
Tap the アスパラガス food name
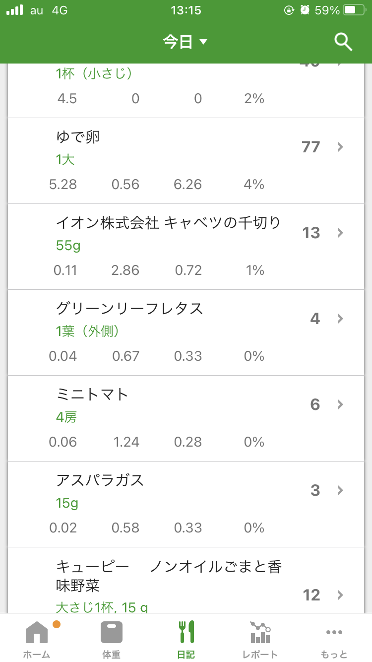pyautogui.click(x=100, y=480)
